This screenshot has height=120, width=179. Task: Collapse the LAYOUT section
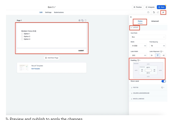[x=135, y=27]
